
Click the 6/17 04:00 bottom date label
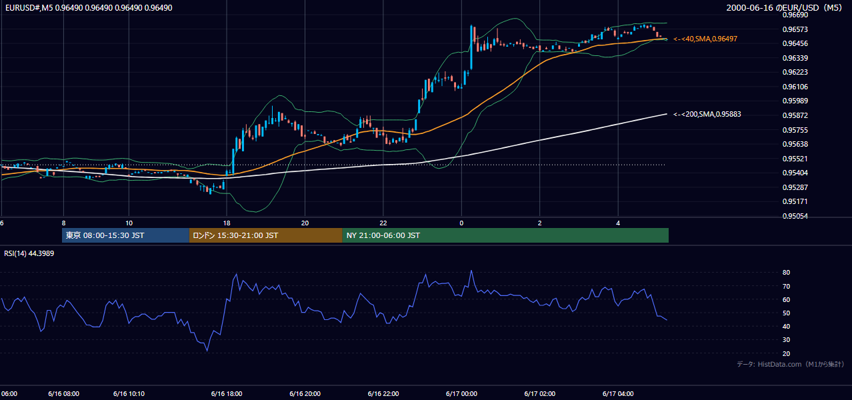click(618, 393)
